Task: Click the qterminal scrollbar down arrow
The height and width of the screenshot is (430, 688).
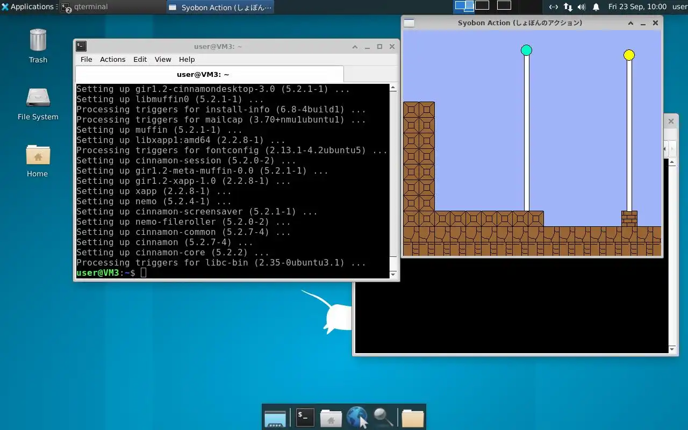Action: [393, 275]
